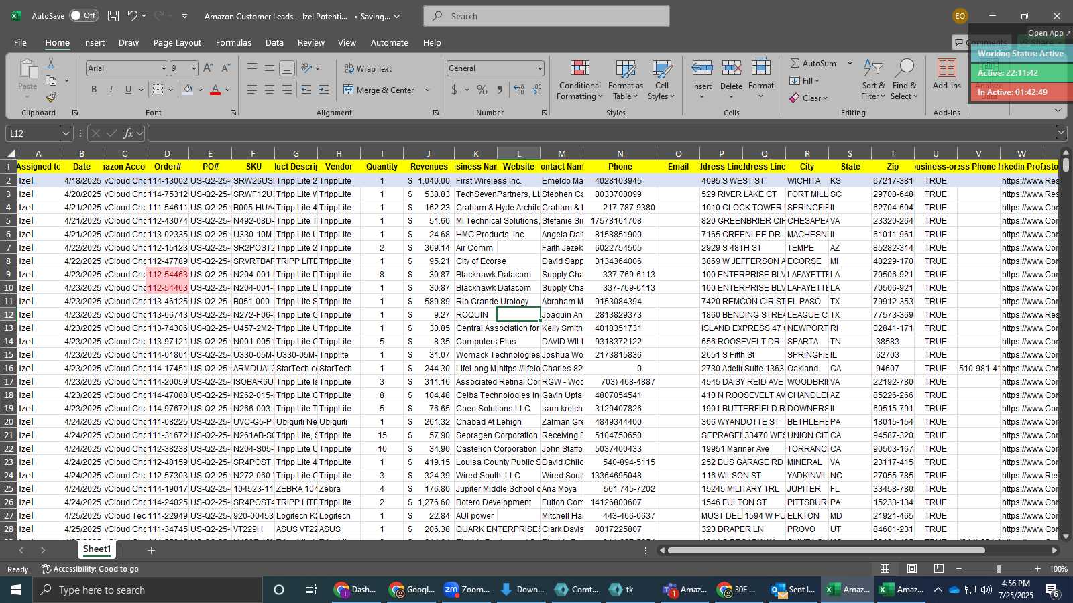Toggle Middle Align

tap(269, 68)
